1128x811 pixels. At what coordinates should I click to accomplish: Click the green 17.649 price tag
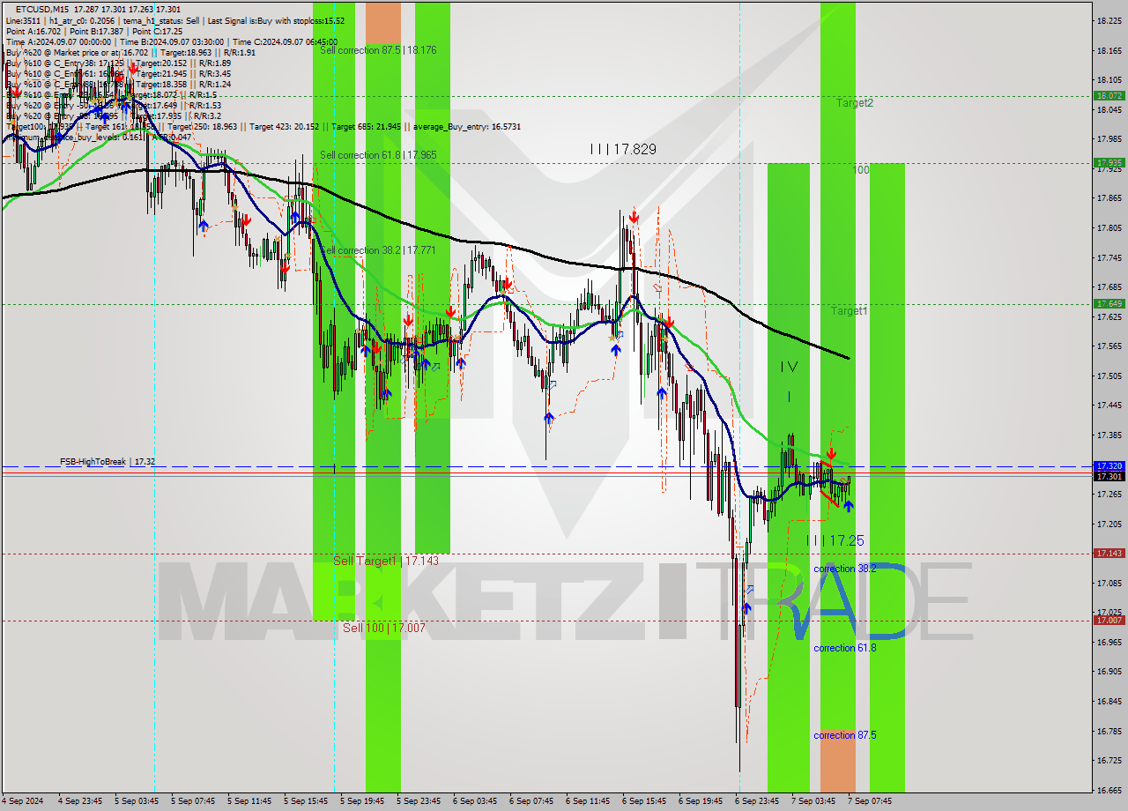[x=1109, y=303]
